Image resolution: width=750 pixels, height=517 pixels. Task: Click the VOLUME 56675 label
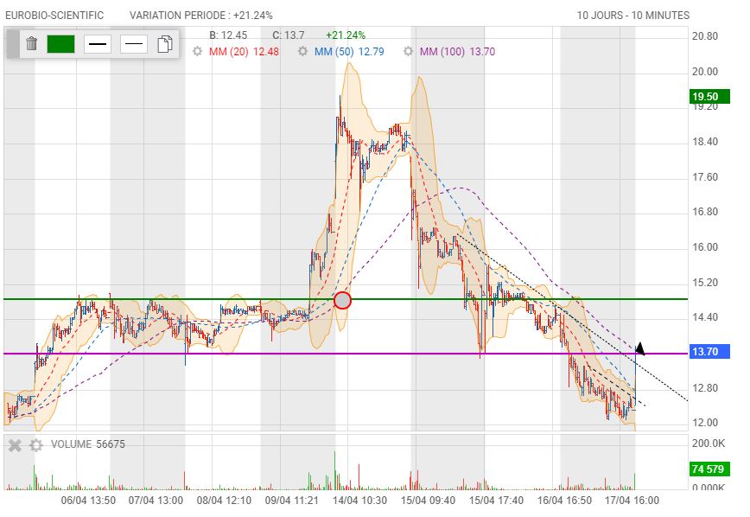pos(88,444)
